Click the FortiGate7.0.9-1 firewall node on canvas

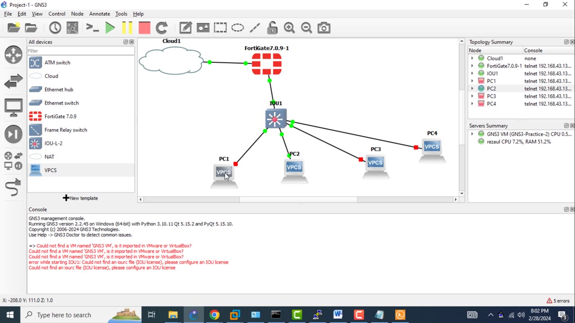(267, 64)
